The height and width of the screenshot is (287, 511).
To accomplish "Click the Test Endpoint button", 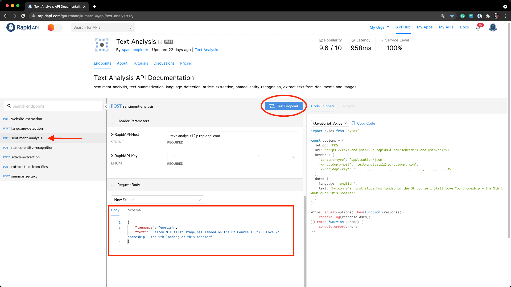I will click(284, 106).
